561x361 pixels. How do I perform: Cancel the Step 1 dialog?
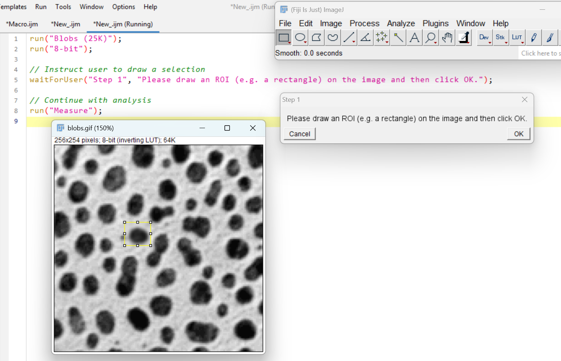tap(300, 134)
